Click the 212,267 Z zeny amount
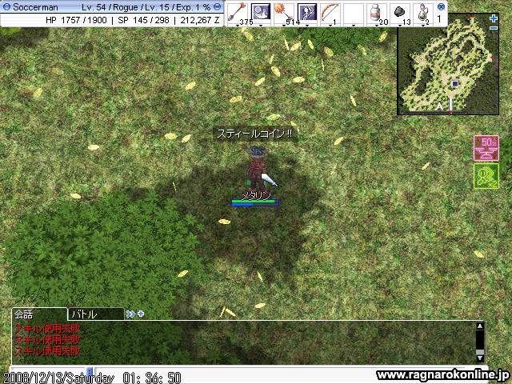This screenshot has width=512, height=384. (200, 20)
